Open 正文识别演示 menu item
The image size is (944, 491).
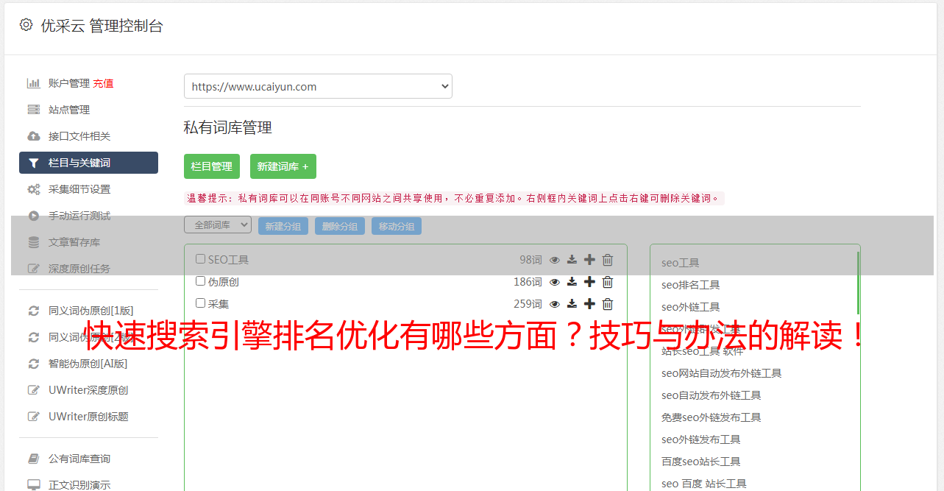tap(79, 485)
